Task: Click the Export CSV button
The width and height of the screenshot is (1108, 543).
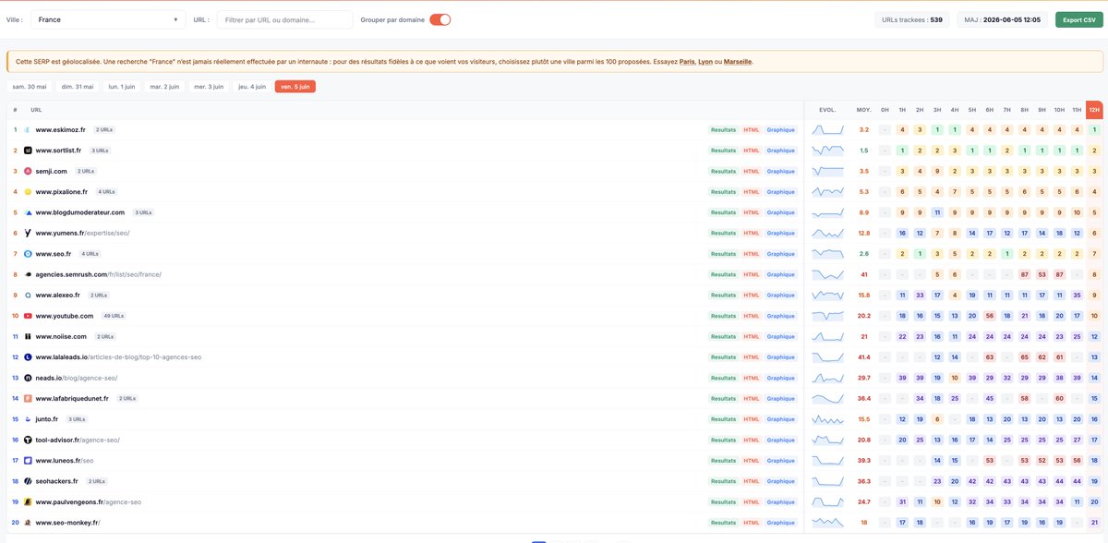Action: point(1079,19)
